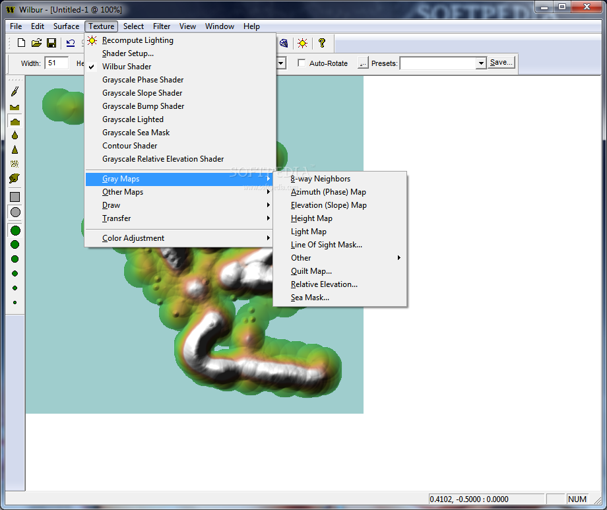Switch to Grayscale Slope Shader

[x=180, y=93]
